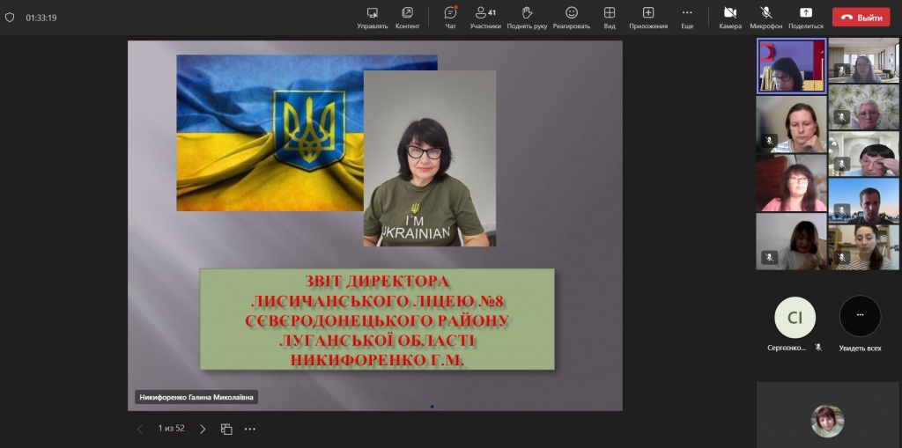Select the СІ Сергеєнко participant avatar
Viewport: 902px width, 448px height.
pyautogui.click(x=795, y=317)
